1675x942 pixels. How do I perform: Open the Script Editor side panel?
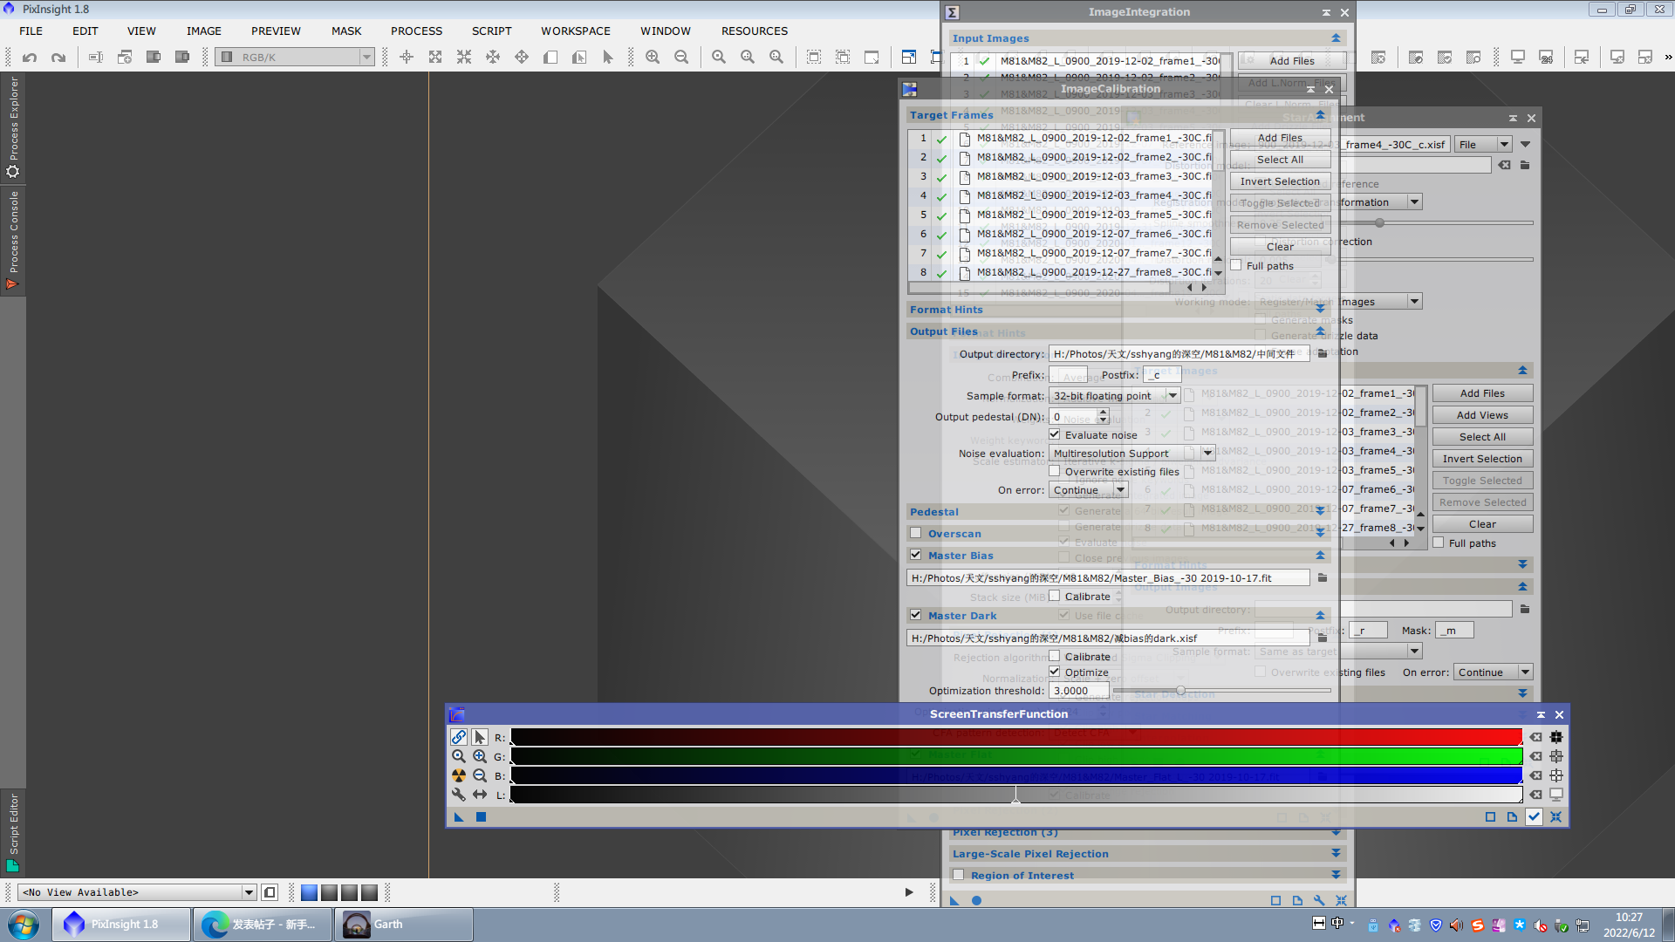tap(13, 832)
